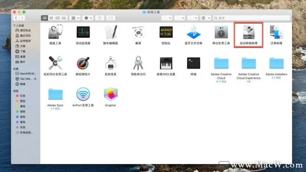The width and height of the screenshot is (306, 172).
Task: Click the edit tags toolbar button
Action: pos(111,18)
